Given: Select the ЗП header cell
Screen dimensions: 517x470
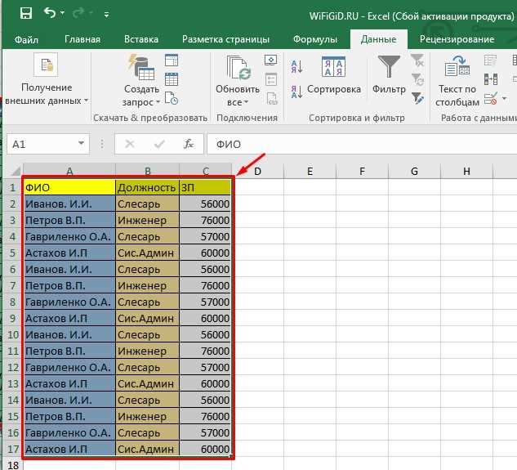Looking at the screenshot, I should coord(206,187).
